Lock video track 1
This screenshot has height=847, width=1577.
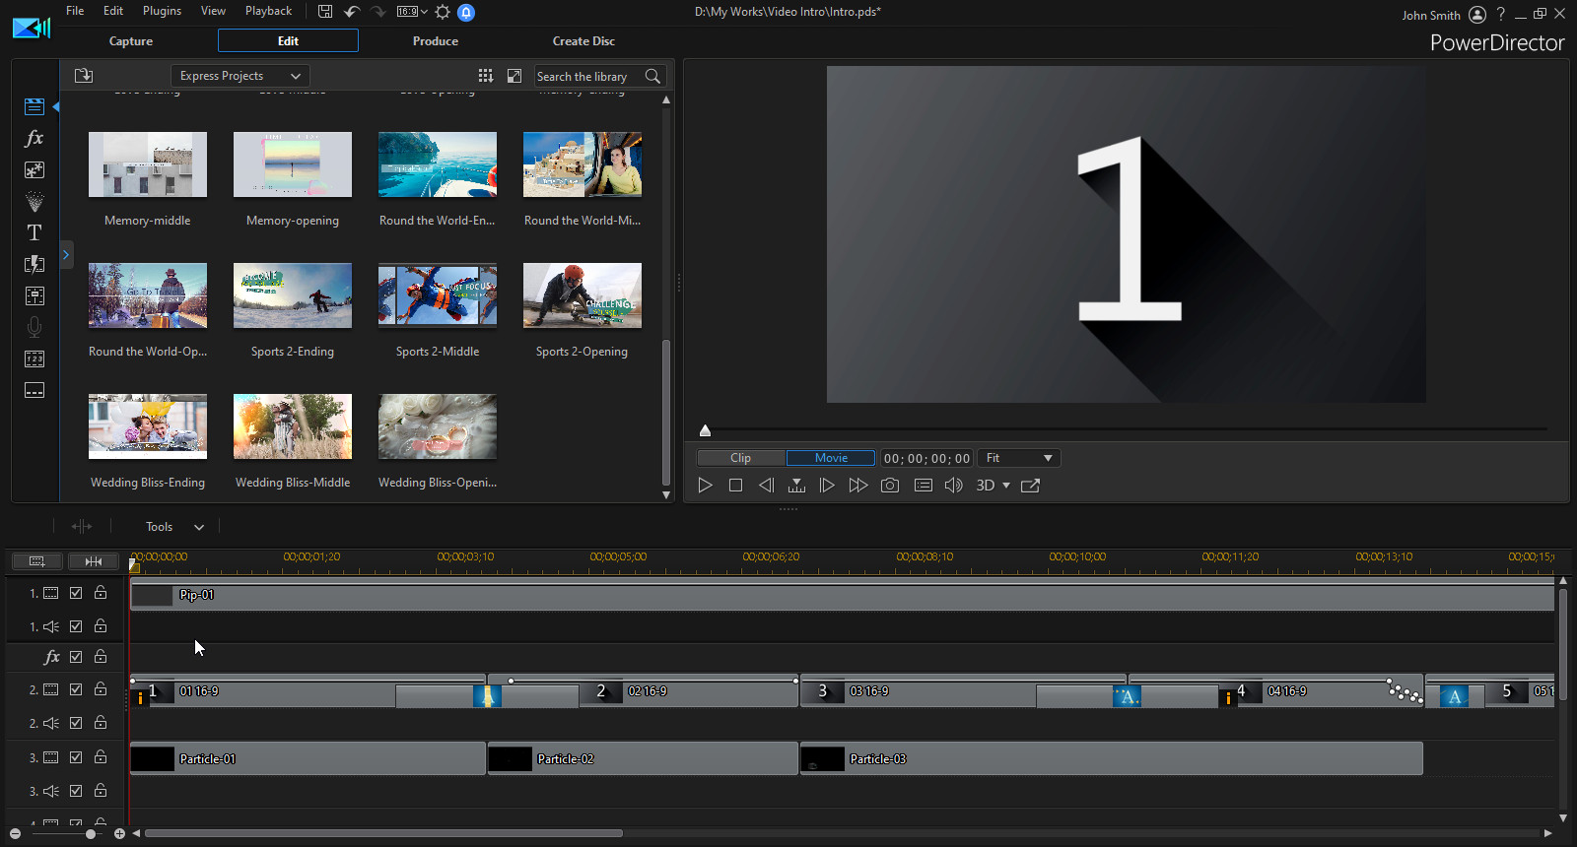101,593
